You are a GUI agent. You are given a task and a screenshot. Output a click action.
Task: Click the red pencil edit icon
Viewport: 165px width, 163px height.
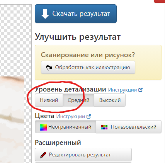[x=43, y=155]
